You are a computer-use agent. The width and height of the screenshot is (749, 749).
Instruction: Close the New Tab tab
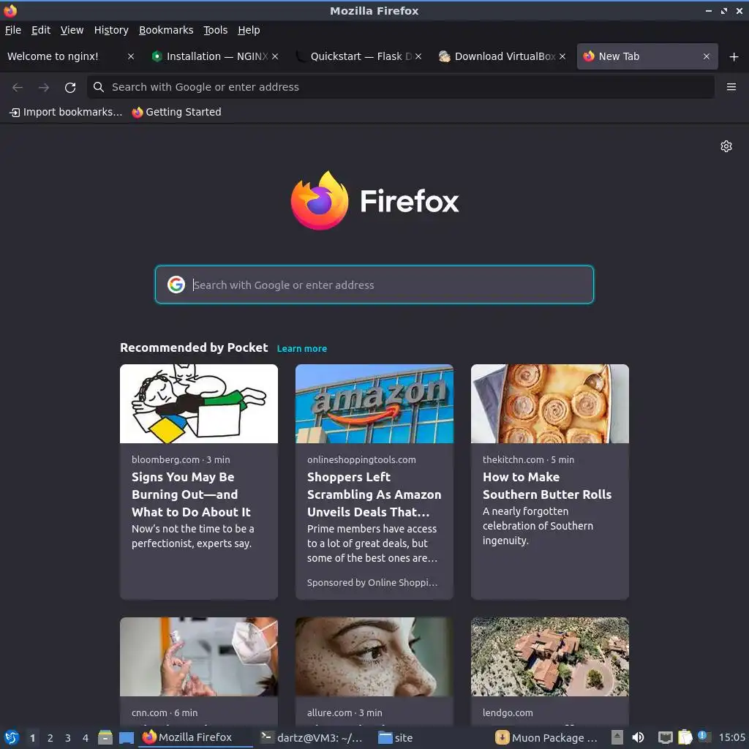[x=706, y=56]
